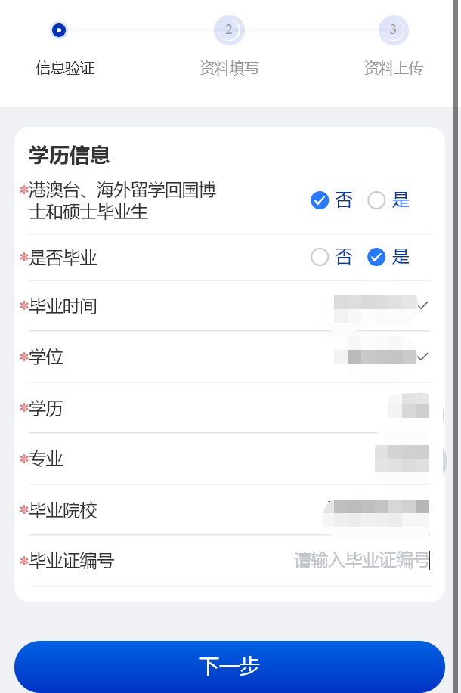
Task: Click step 2 资料填写 circle icon
Action: tap(229, 30)
